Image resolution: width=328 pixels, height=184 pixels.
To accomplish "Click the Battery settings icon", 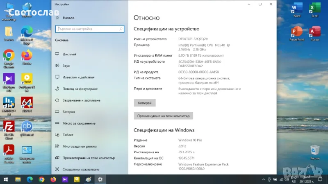I will pos(58,111).
